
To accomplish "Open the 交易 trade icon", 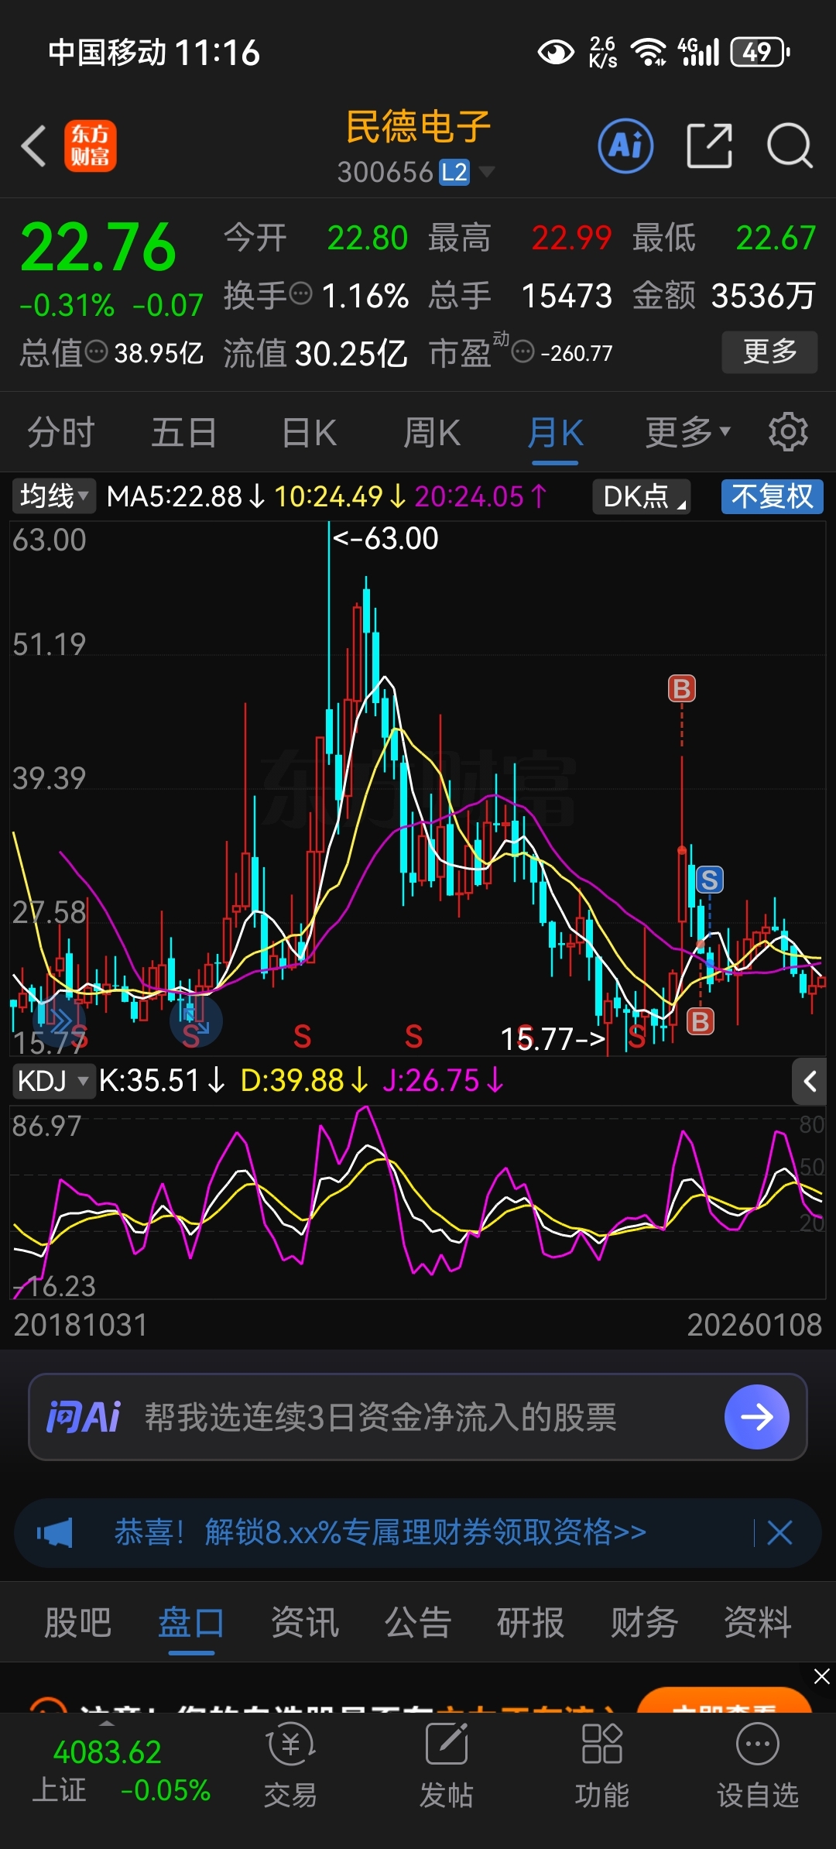I will pyautogui.click(x=290, y=1766).
